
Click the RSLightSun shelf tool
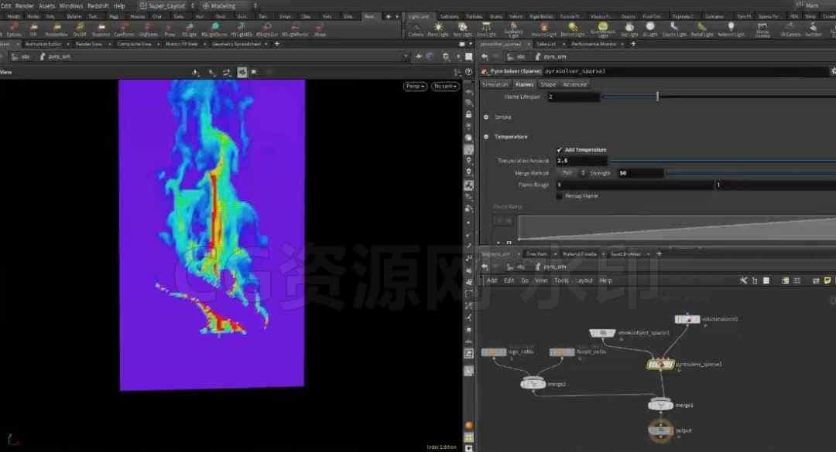tap(267, 29)
